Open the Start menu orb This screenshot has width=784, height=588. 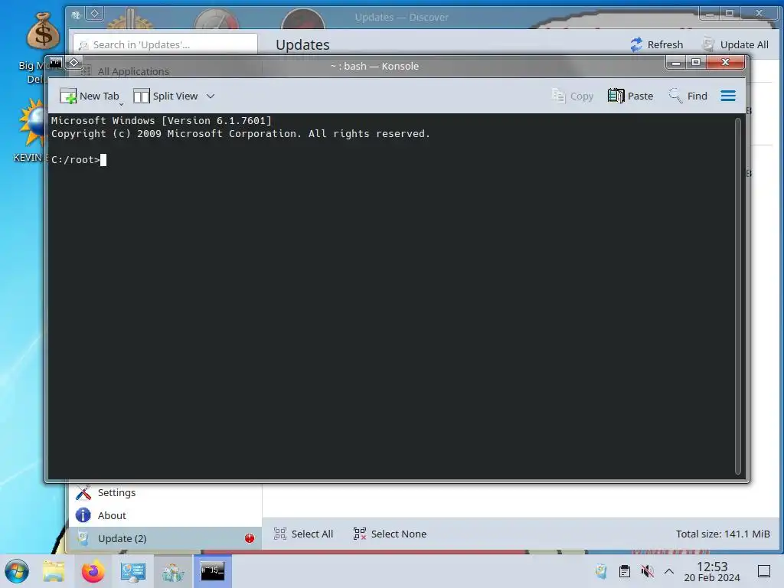[17, 571]
